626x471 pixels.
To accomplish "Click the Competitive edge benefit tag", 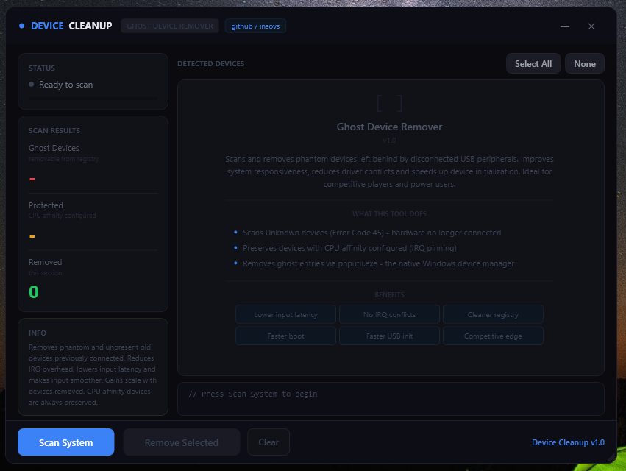I will coord(493,336).
